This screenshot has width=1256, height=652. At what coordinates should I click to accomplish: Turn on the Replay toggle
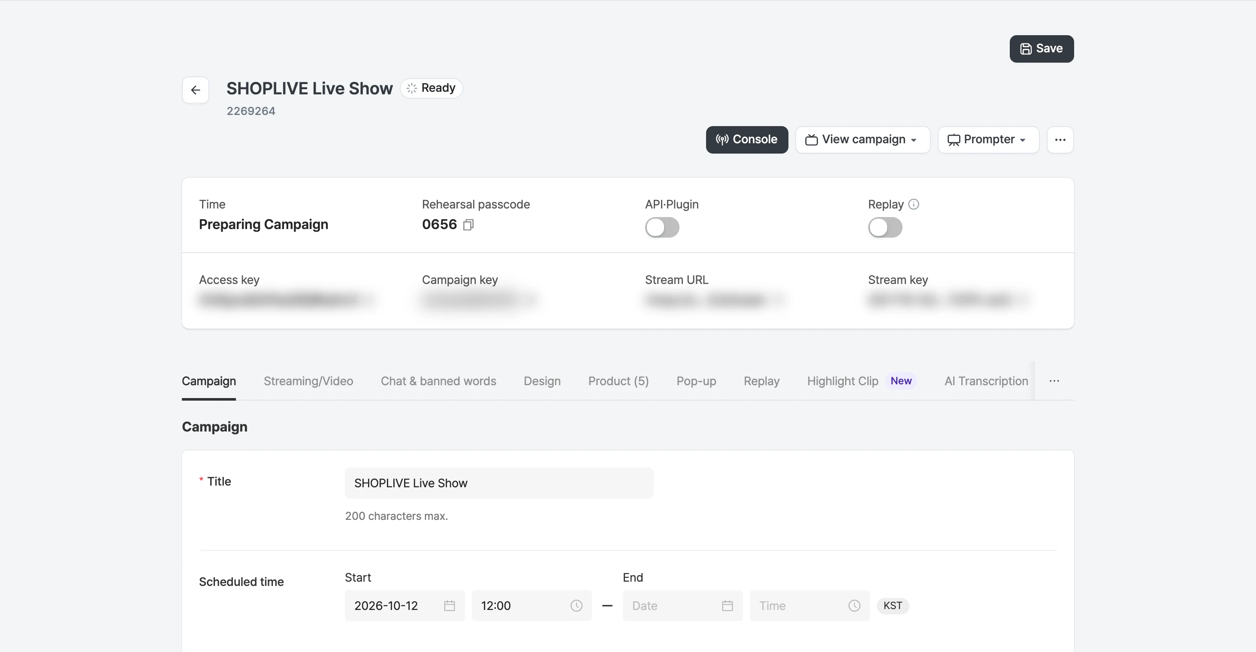coord(885,227)
